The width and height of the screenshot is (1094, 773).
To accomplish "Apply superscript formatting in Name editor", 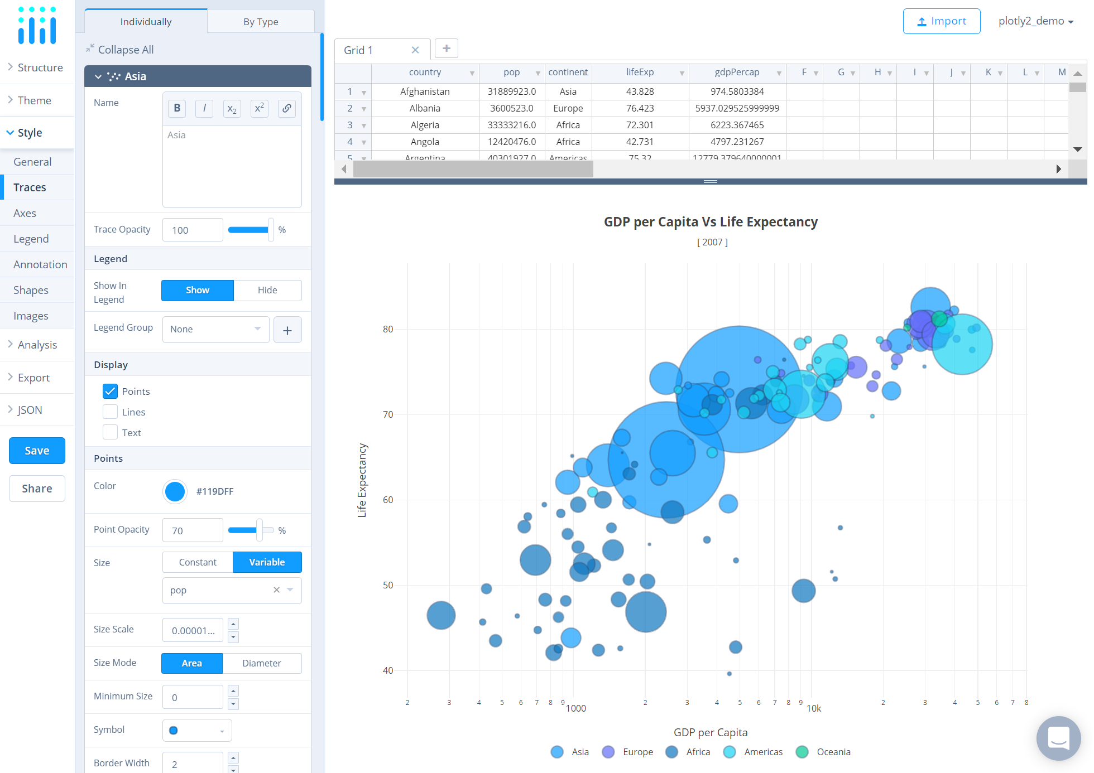I will click(259, 108).
